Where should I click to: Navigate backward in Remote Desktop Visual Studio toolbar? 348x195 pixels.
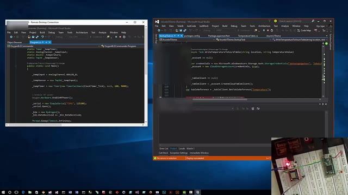pyautogui.click(x=11, y=37)
